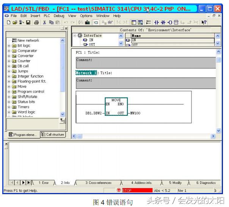229x207 pixels.
Task: Toggle the Details view icon
Action: coord(140,22)
